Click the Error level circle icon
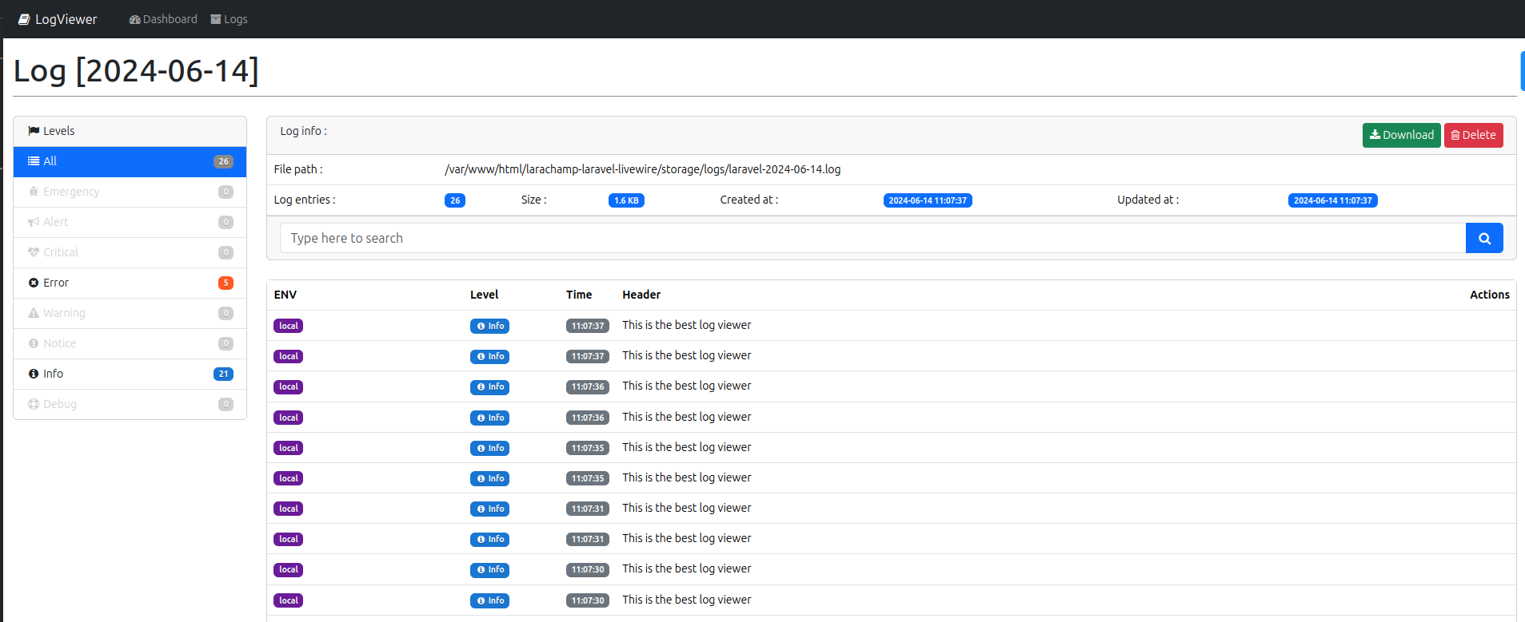1525x622 pixels. click(x=34, y=283)
